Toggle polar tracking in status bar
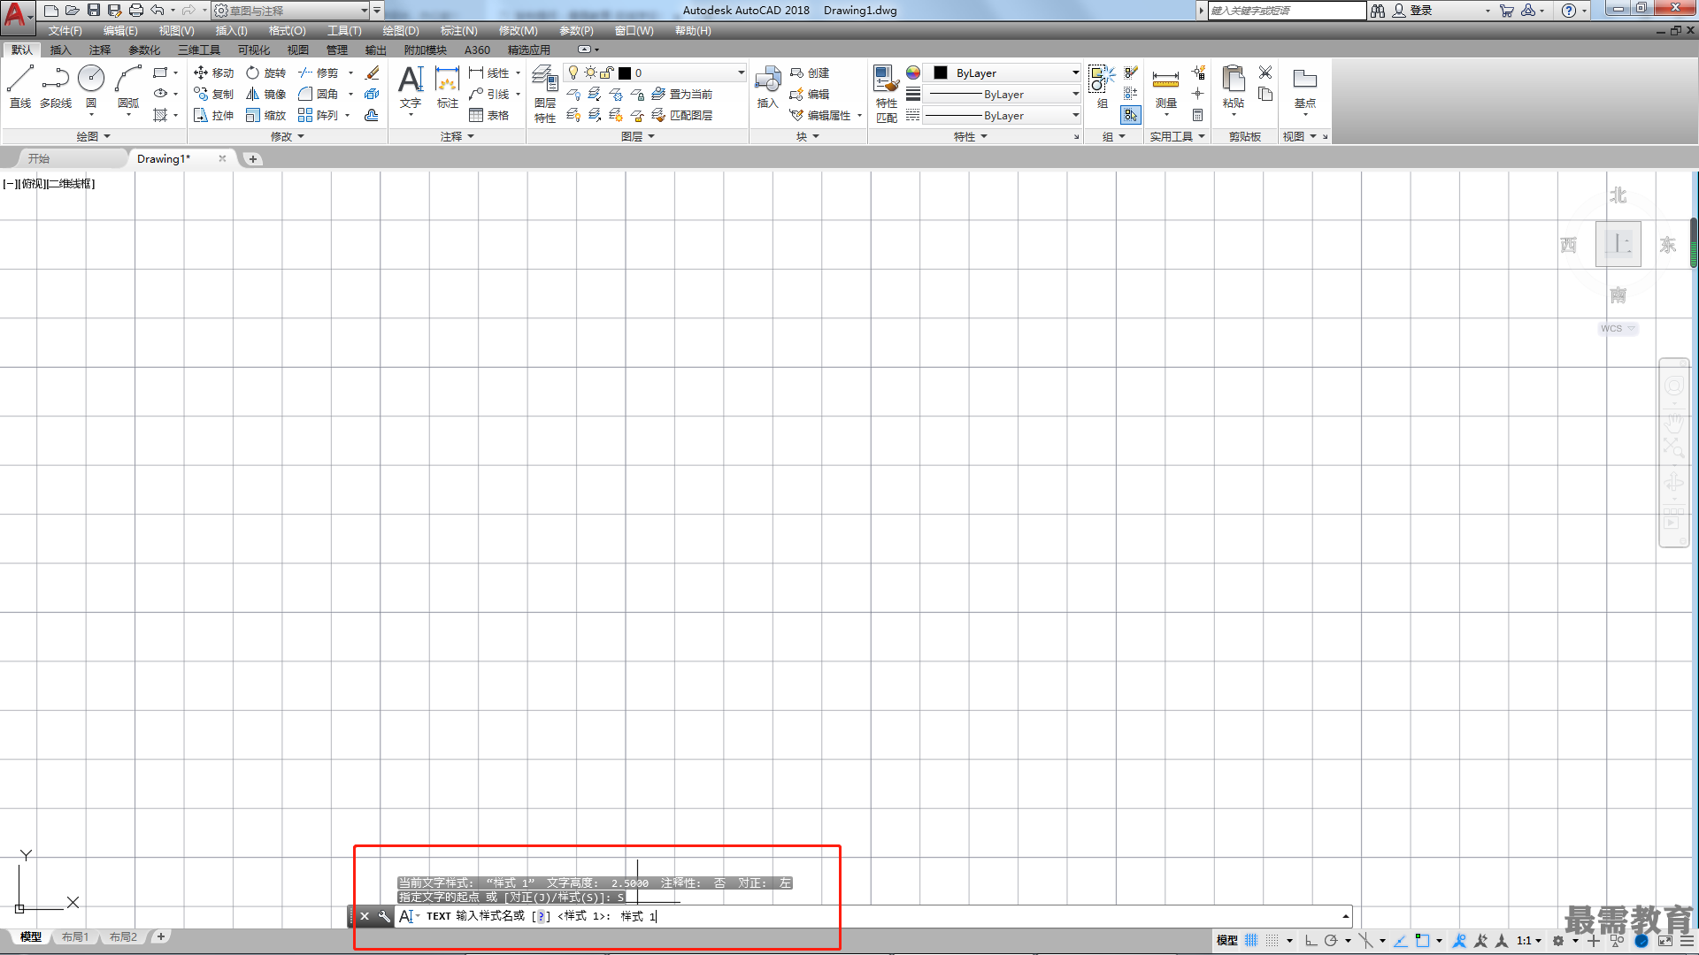This screenshot has height=955, width=1699. point(1331,941)
